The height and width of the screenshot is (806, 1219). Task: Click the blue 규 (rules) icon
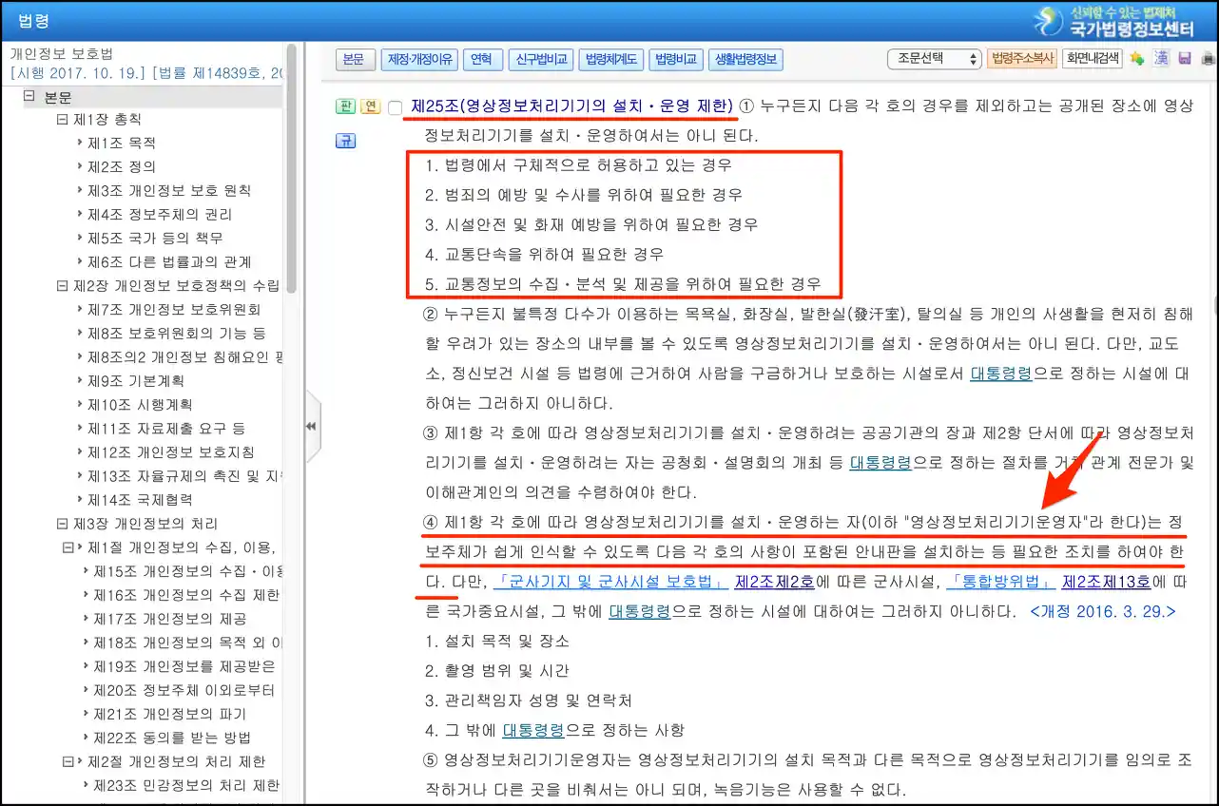point(345,142)
